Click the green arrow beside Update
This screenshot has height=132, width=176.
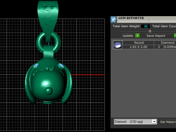tap(137, 36)
